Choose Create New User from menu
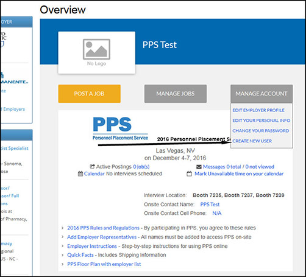The image size is (306, 277). click(252, 141)
